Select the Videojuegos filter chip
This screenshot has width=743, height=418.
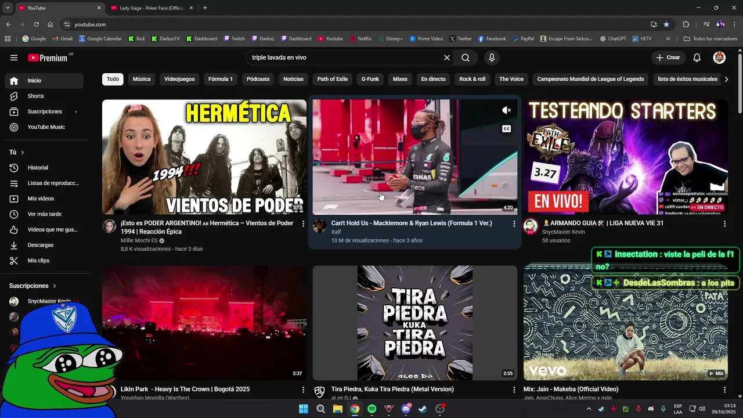(x=179, y=79)
